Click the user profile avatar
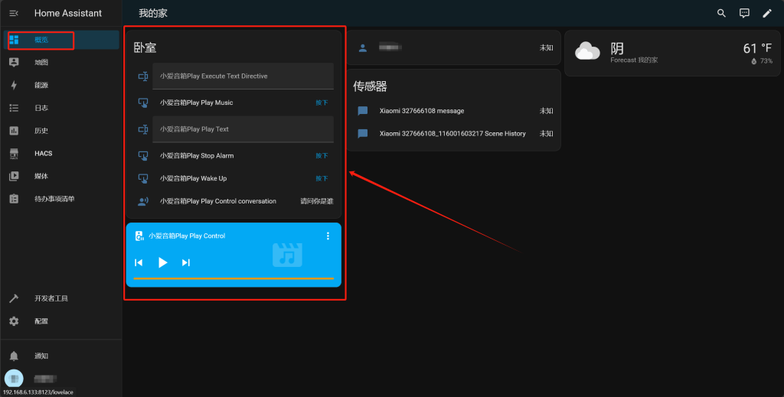Image resolution: width=784 pixels, height=397 pixels. click(x=14, y=379)
